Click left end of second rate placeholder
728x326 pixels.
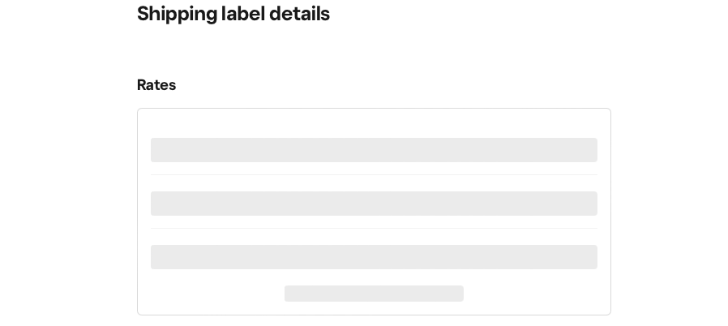pyautogui.click(x=156, y=204)
